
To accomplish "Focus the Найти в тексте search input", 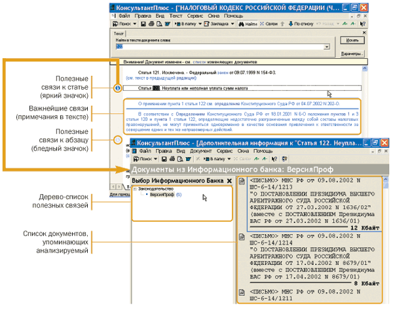I will click(x=219, y=46).
